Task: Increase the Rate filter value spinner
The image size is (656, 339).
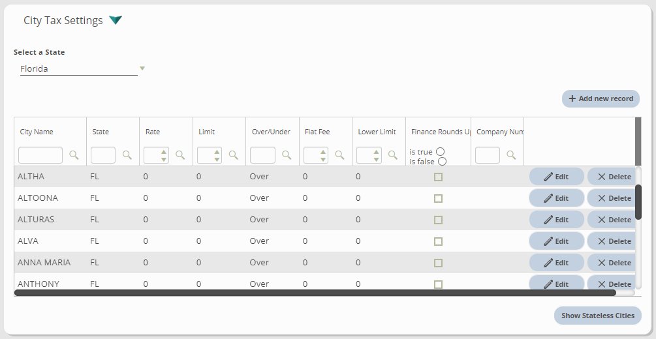Action: coord(164,152)
